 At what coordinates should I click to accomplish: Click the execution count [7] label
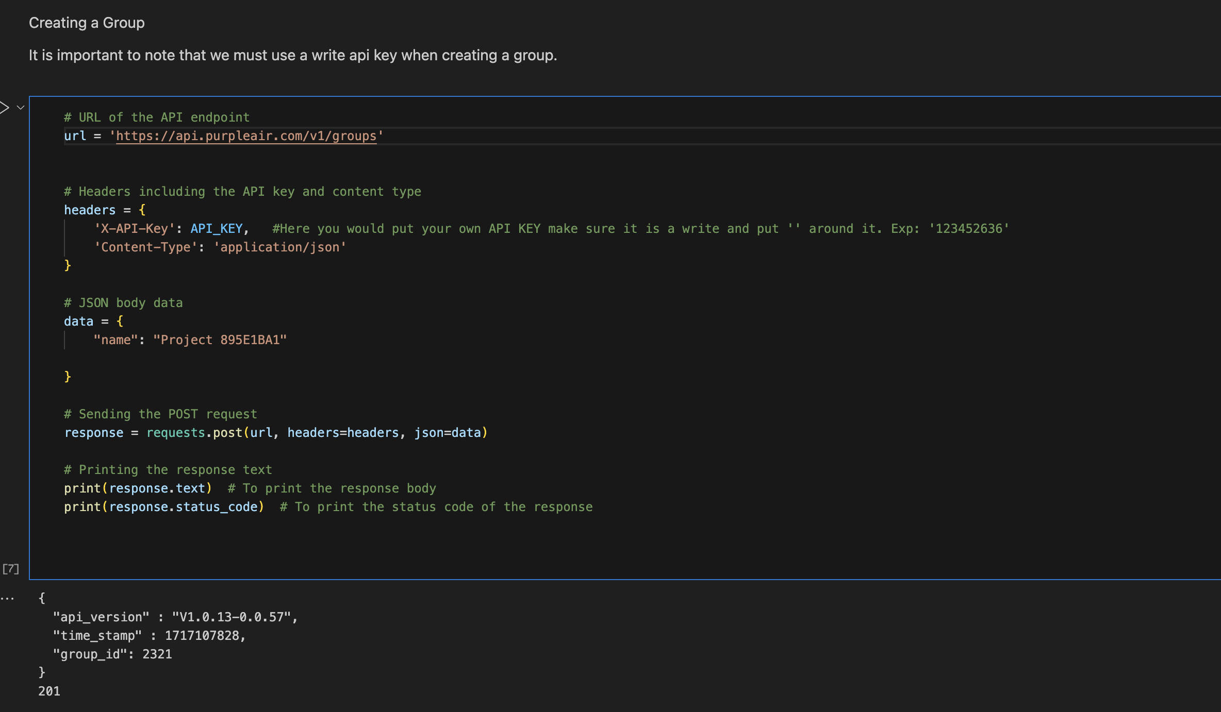pyautogui.click(x=11, y=569)
